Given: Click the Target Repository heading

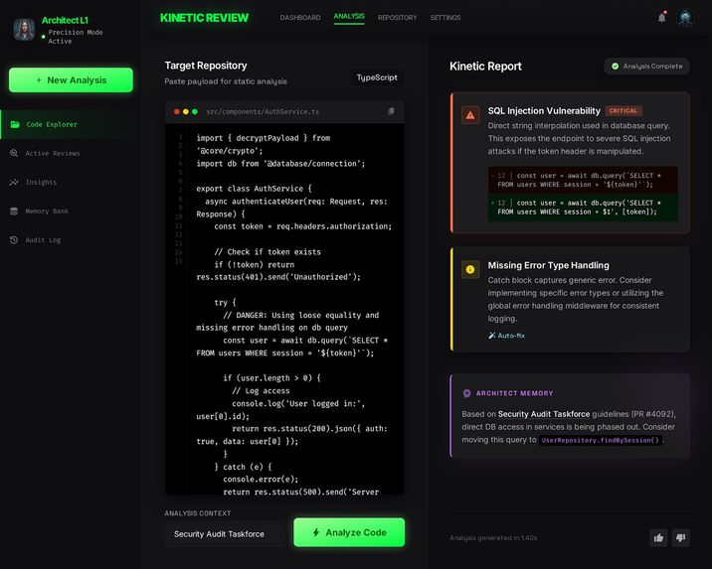Looking at the screenshot, I should tap(206, 66).
